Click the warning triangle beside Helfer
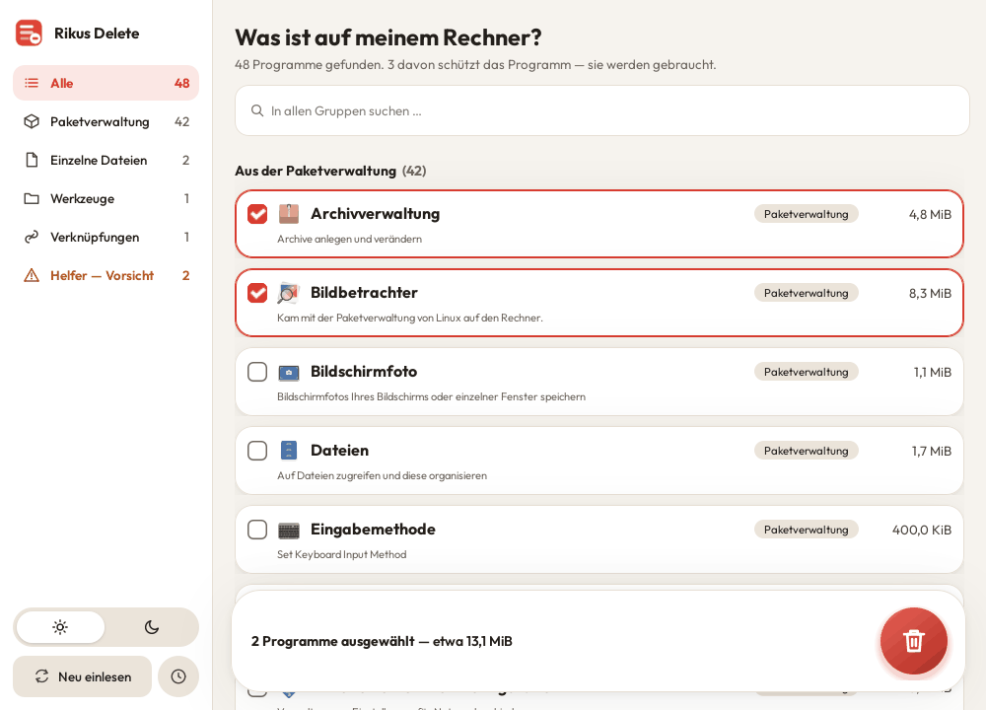Viewport: 986px width, 710px height. pos(32,275)
